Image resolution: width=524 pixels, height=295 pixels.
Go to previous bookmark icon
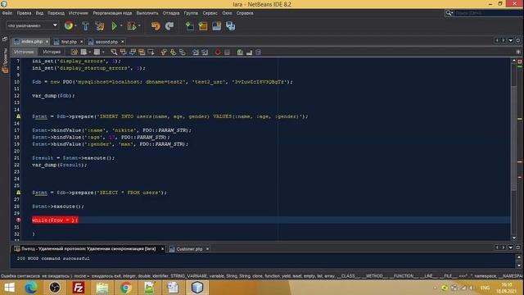164,52
